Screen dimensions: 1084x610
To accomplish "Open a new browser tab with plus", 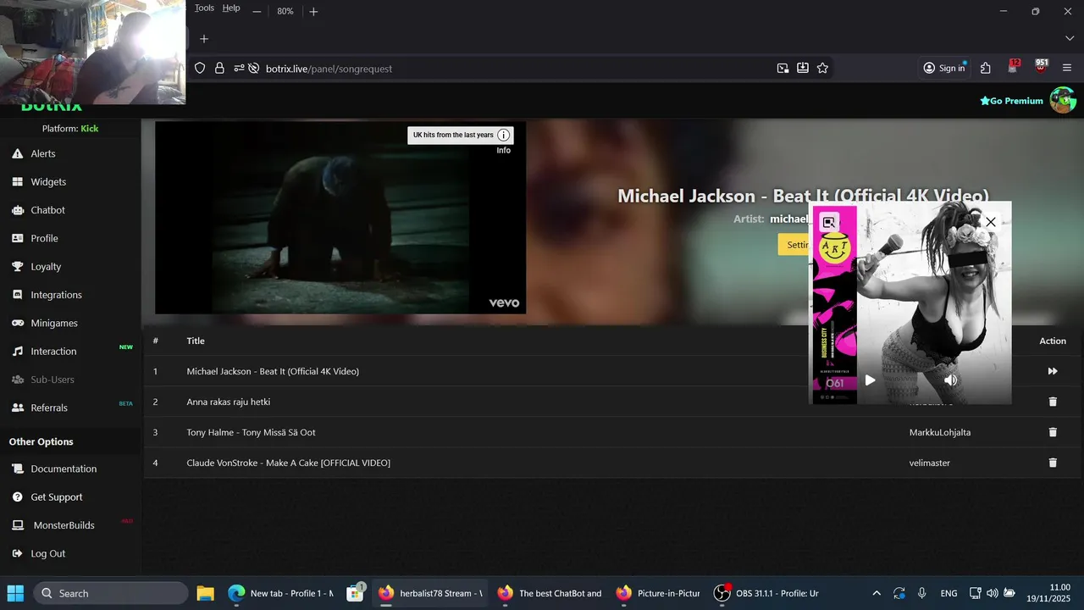I will coord(204,39).
